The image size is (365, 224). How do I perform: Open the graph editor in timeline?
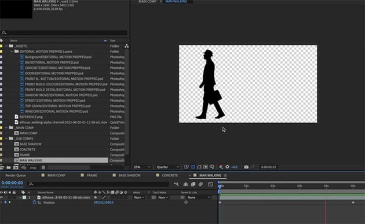pos(210,184)
